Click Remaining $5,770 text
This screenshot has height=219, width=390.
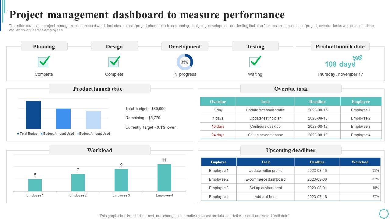(x=143, y=118)
